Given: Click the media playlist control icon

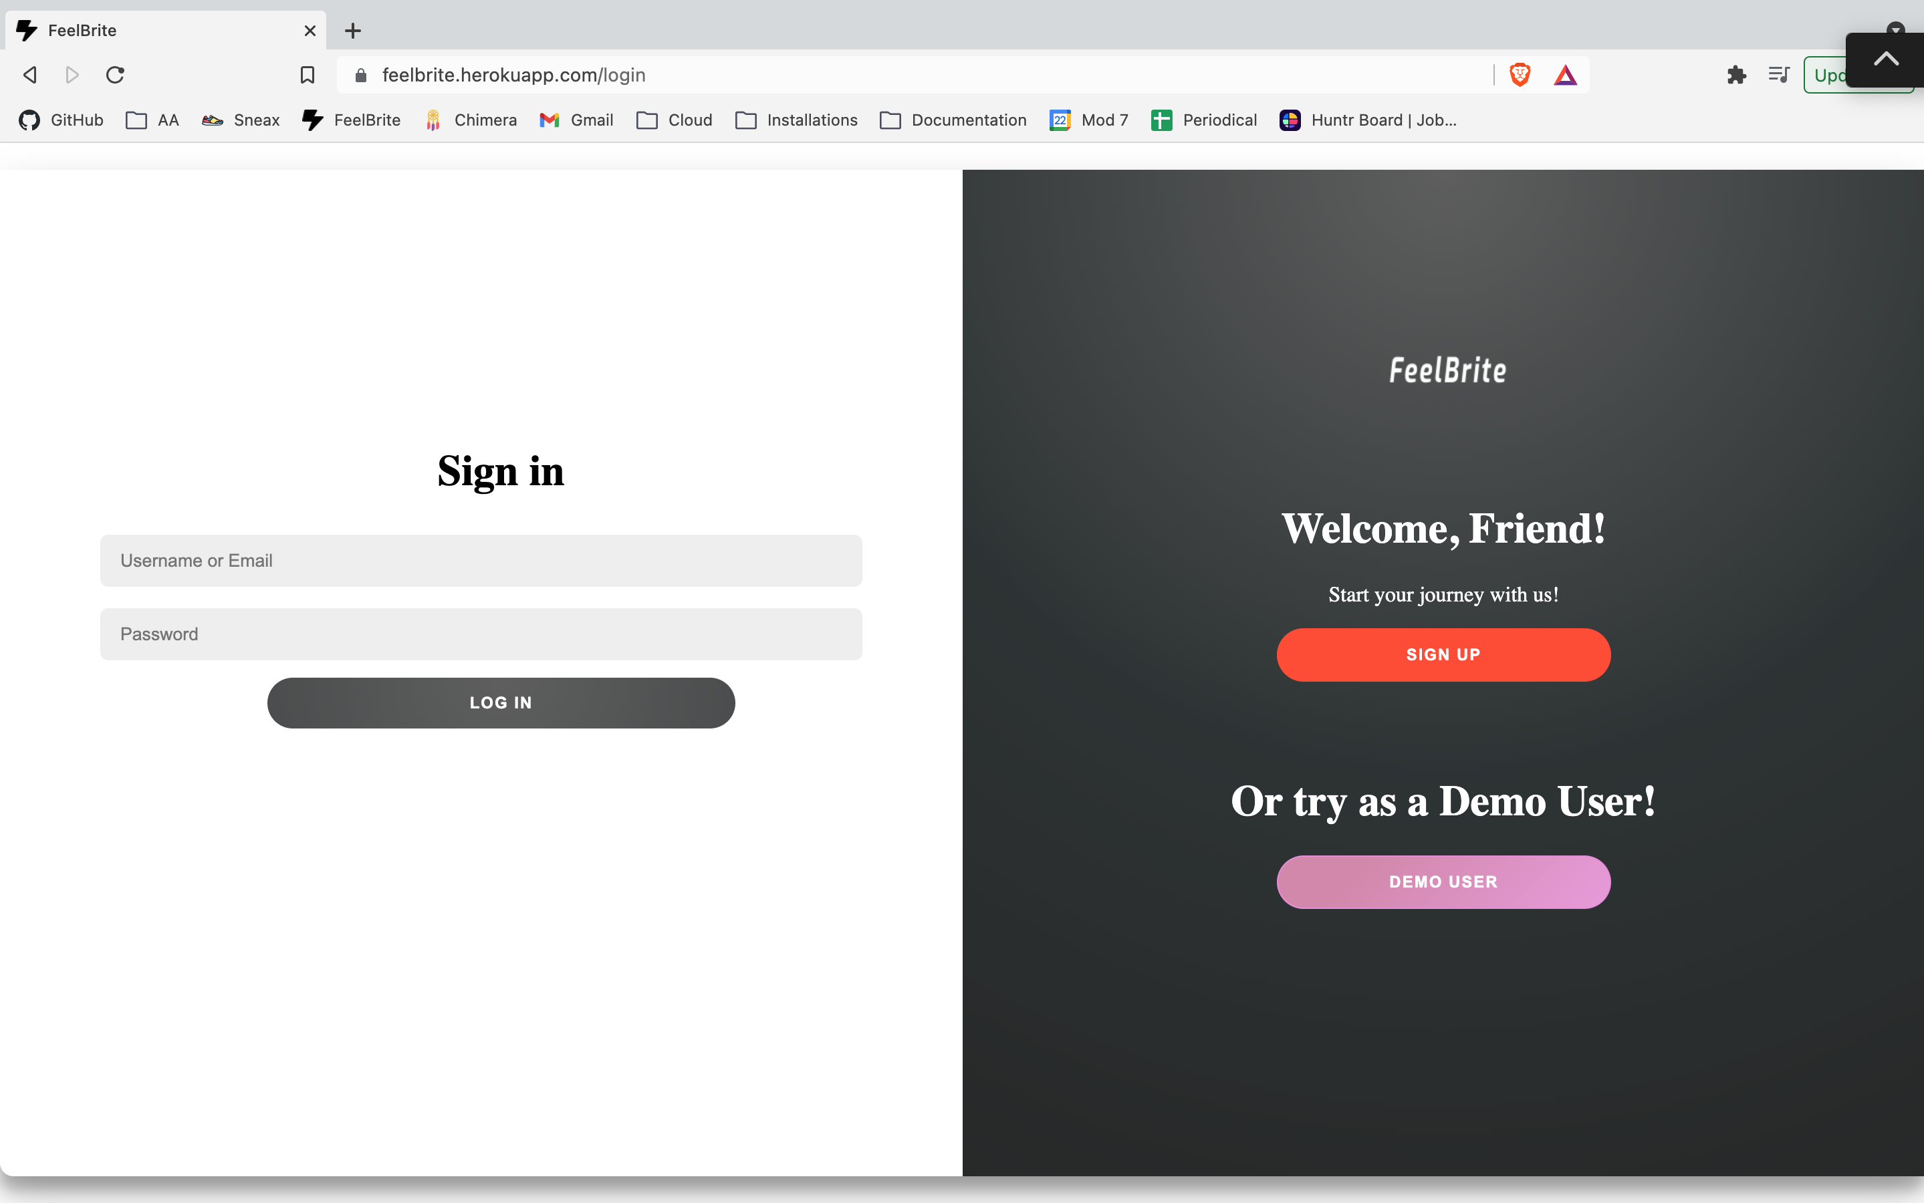Looking at the screenshot, I should pyautogui.click(x=1778, y=75).
